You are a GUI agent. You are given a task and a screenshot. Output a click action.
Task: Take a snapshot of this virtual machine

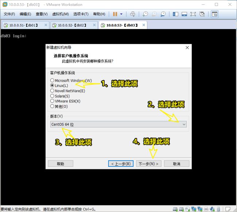145,14
